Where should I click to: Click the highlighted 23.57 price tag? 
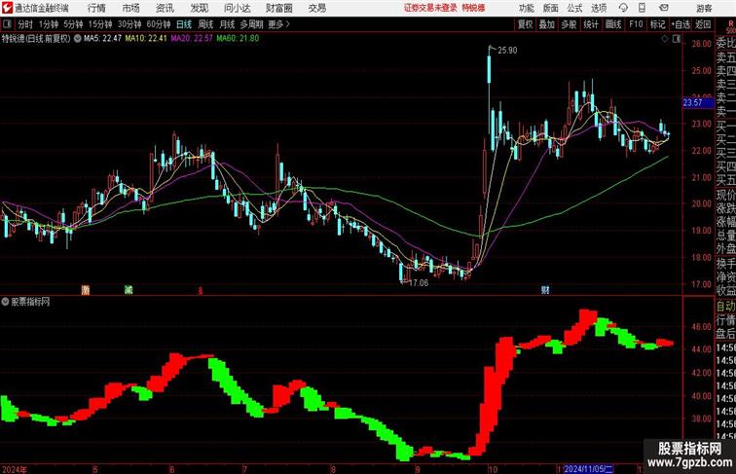(698, 103)
